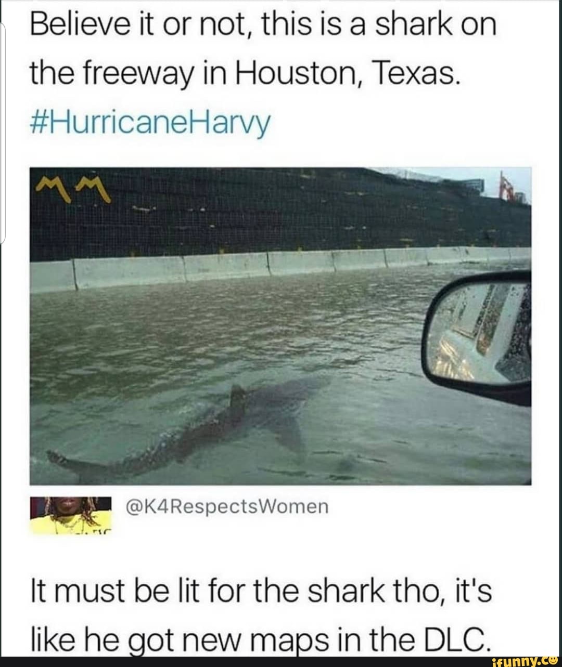Click the 'It must be lit' reply text
The image size is (562, 667).
point(261,617)
